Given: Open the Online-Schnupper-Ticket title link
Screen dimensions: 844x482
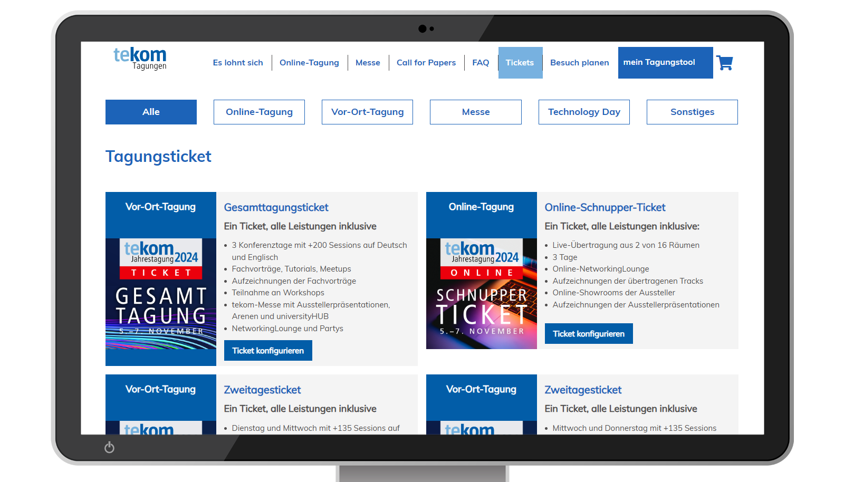Looking at the screenshot, I should pyautogui.click(x=605, y=207).
